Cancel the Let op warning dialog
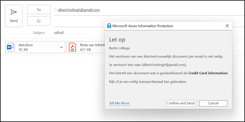The image size is (245, 122). (213, 103)
